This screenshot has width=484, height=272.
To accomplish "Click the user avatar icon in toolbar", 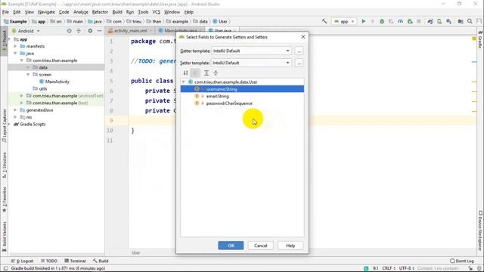I will click(479, 21).
